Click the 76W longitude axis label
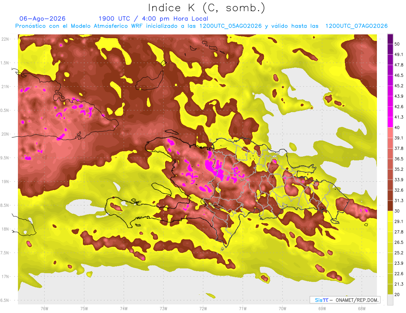 point(44,309)
